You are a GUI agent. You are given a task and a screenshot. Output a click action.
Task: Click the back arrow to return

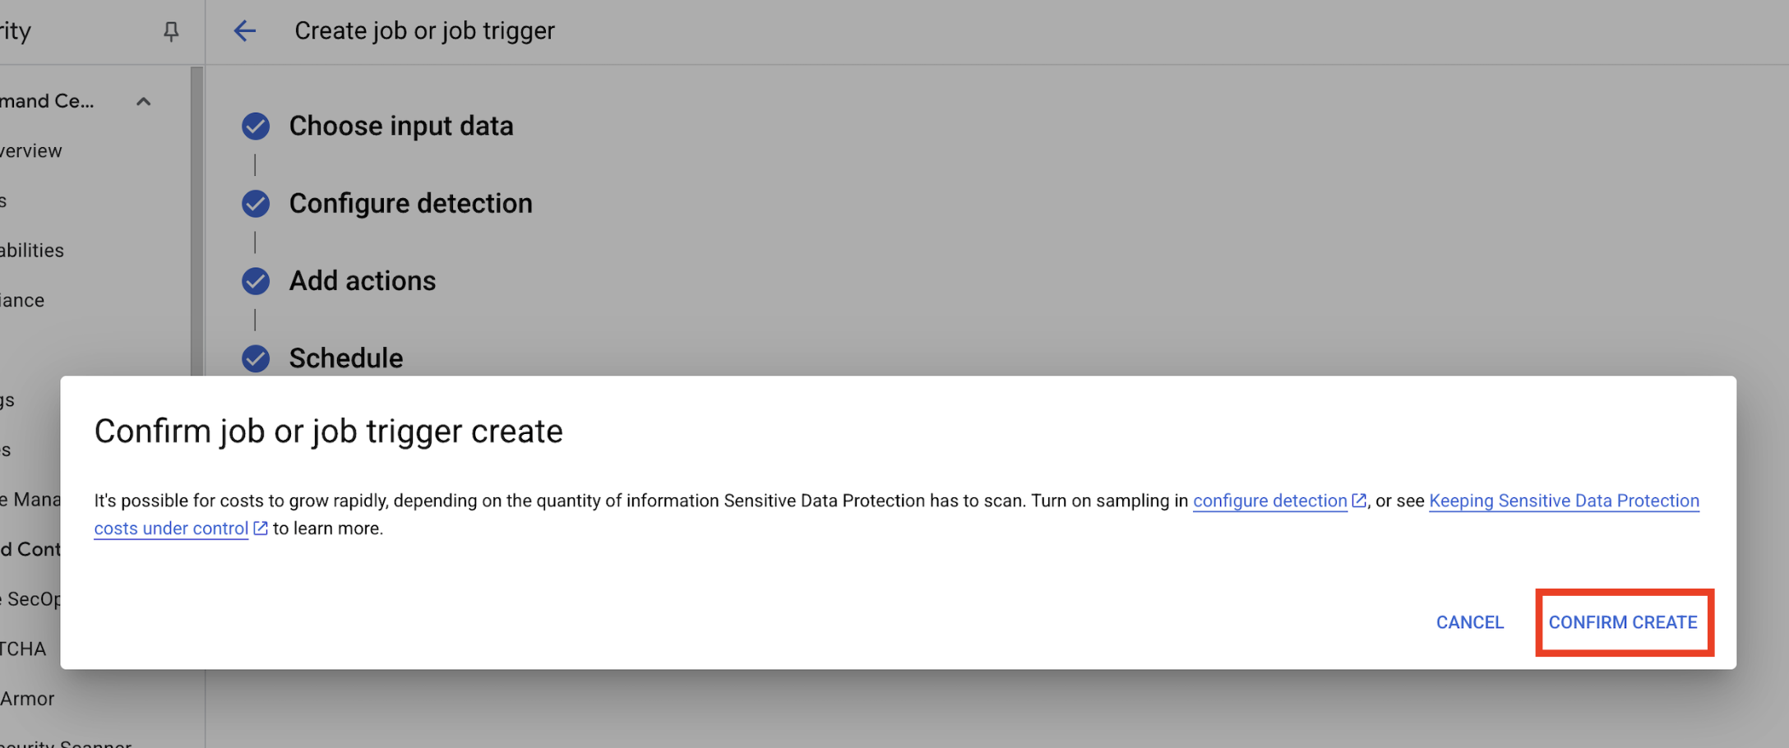(x=243, y=30)
